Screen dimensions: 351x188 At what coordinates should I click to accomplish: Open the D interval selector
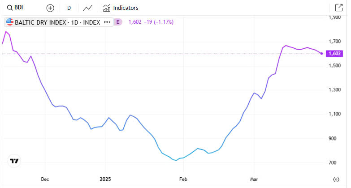click(x=69, y=8)
